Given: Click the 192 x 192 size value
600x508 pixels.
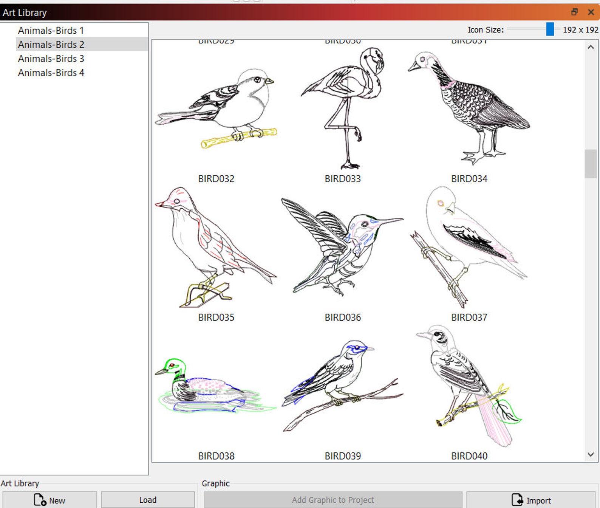Looking at the screenshot, I should [580, 29].
